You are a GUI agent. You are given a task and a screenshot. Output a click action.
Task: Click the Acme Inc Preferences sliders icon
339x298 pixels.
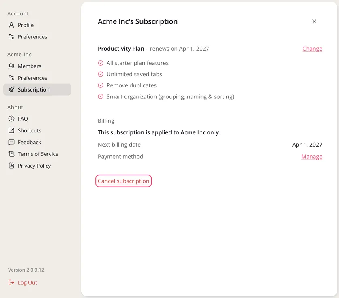tap(11, 78)
